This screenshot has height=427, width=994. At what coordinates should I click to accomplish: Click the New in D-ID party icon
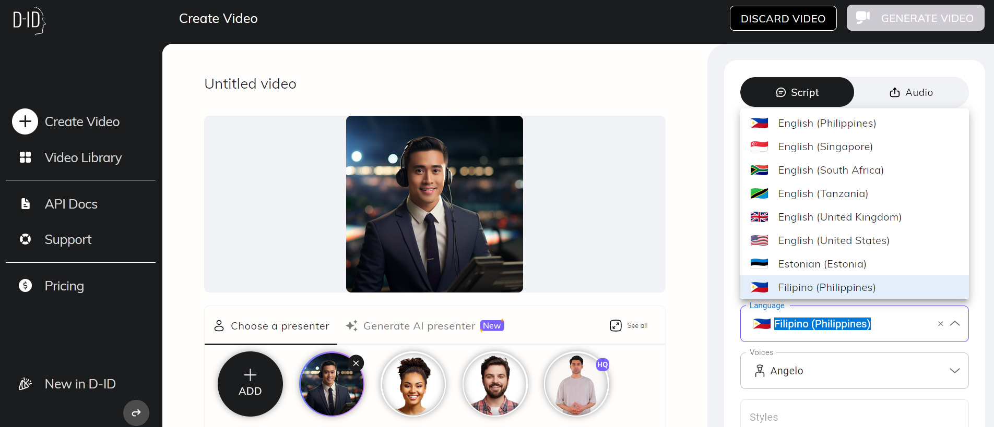pos(25,384)
